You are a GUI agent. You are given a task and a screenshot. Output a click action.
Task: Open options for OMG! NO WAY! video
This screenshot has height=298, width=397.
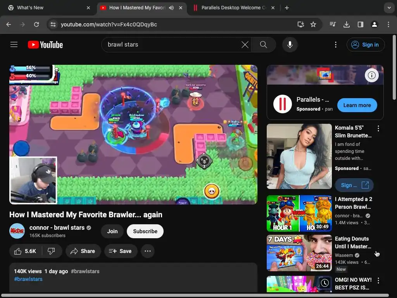coord(378,281)
